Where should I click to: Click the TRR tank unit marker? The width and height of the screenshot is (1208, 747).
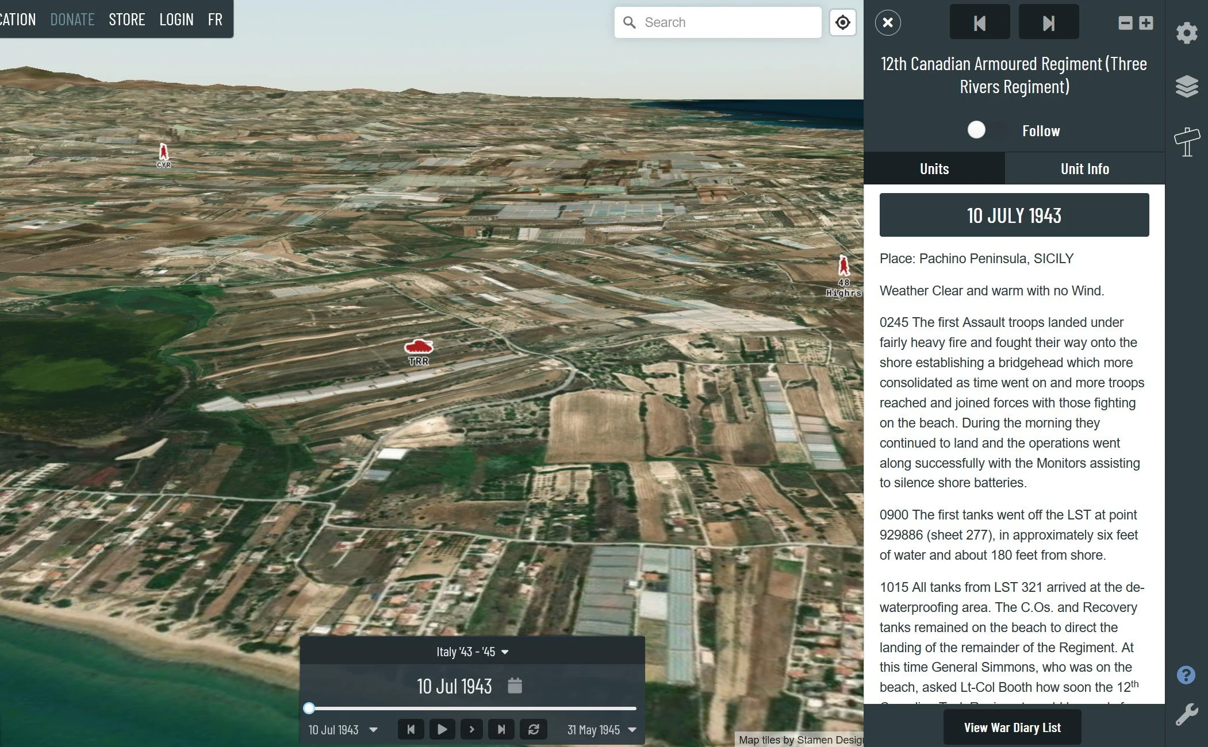(419, 347)
